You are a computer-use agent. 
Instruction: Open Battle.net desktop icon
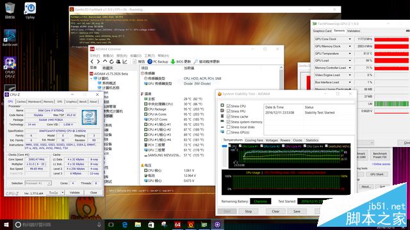(x=10, y=38)
